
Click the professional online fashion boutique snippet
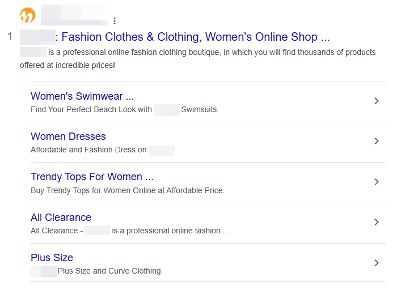pos(211,53)
